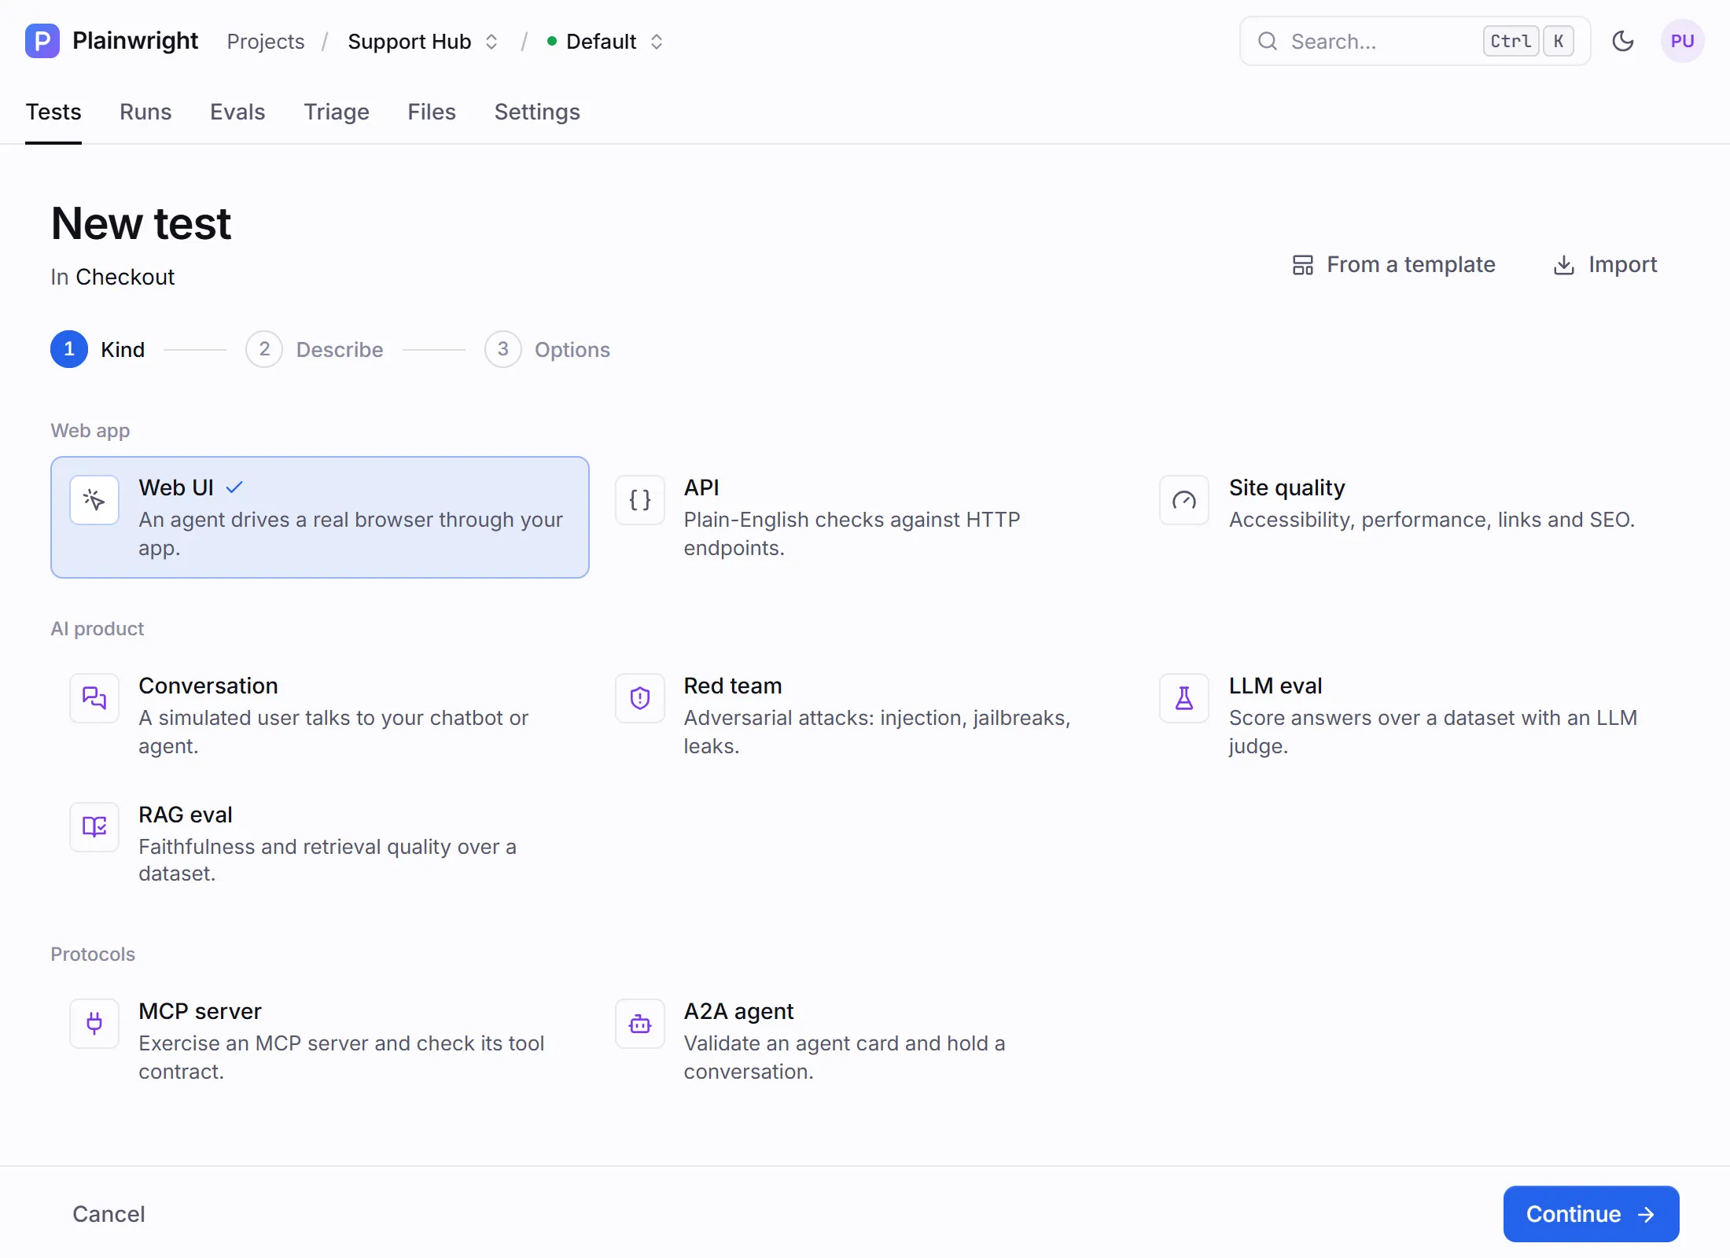
Task: Click 'Accessibility, performance, links and SEO.' text
Action: coord(1432,520)
